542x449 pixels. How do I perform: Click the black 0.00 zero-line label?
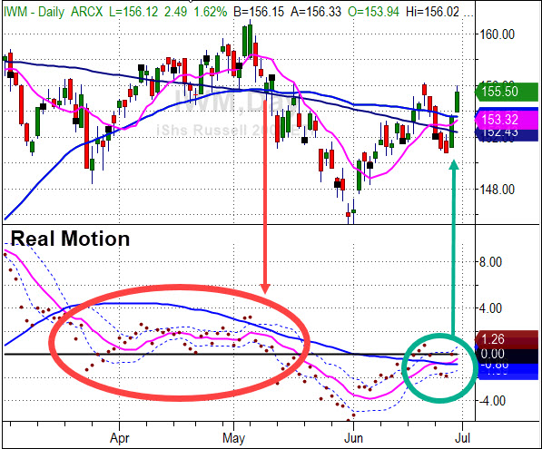[507, 354]
